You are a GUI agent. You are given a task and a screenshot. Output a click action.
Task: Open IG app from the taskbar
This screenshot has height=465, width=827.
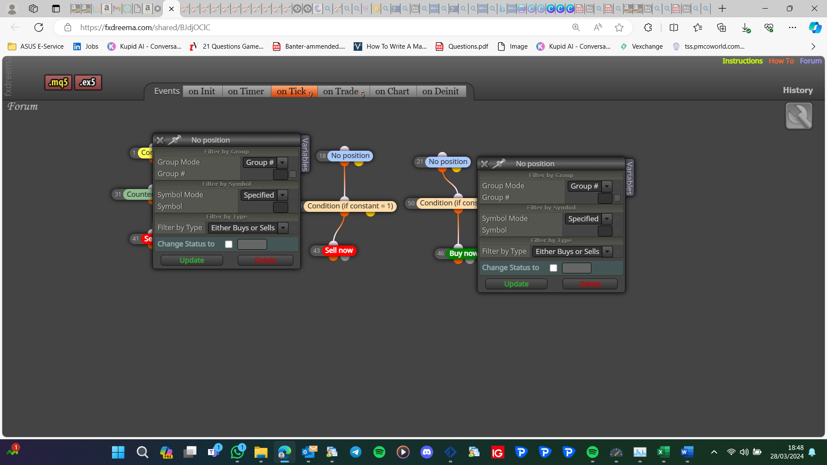pyautogui.click(x=498, y=452)
